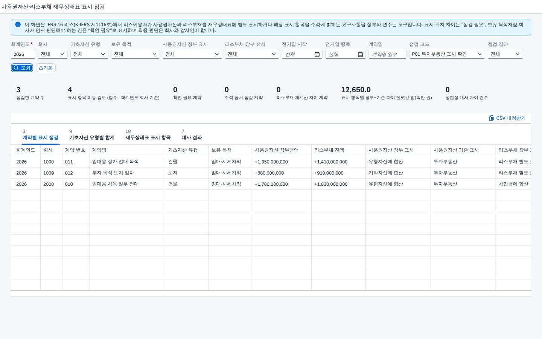Click the 초기화 reset button
Screen dimensions: 542x339
click(46, 68)
